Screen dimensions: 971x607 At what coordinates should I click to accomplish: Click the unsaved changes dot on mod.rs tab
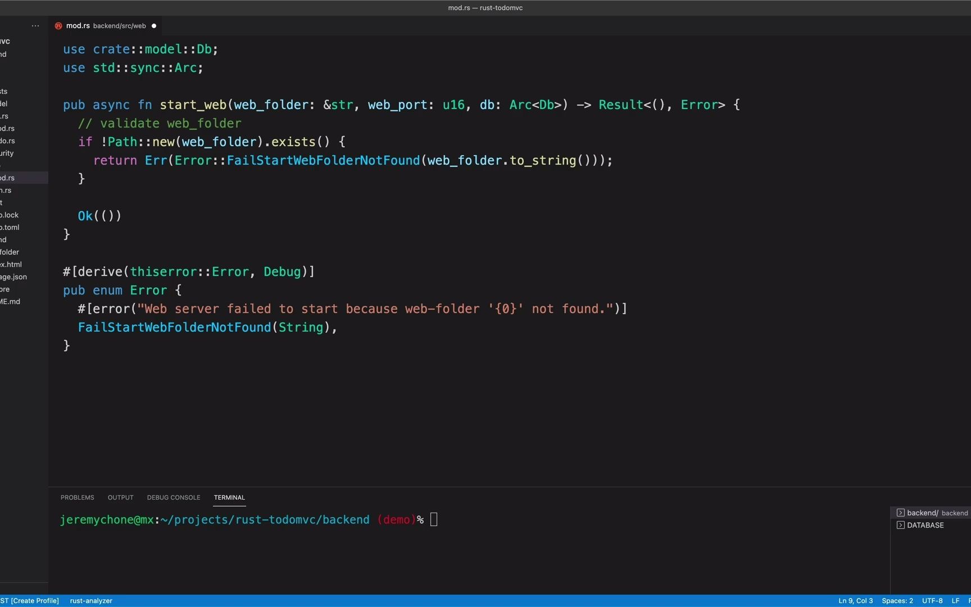pyautogui.click(x=153, y=25)
